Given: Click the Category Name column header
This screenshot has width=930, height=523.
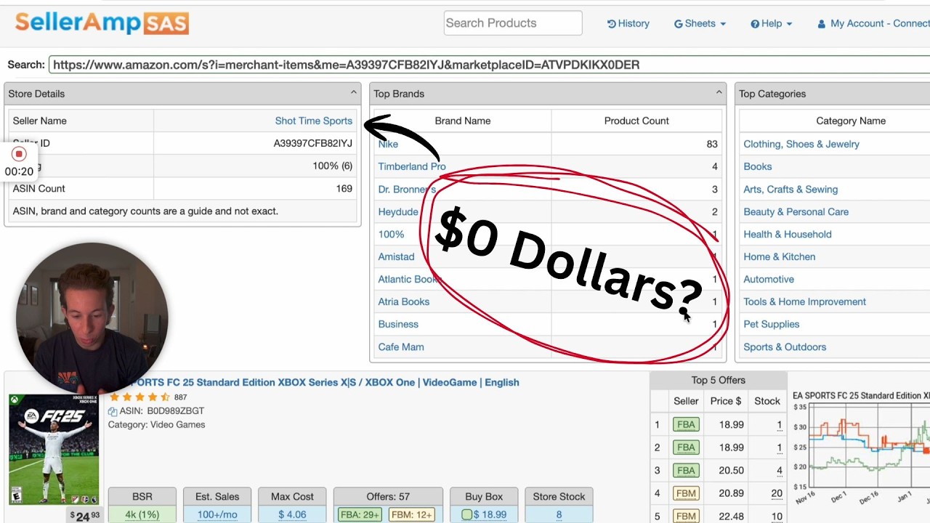Looking at the screenshot, I should click(851, 121).
